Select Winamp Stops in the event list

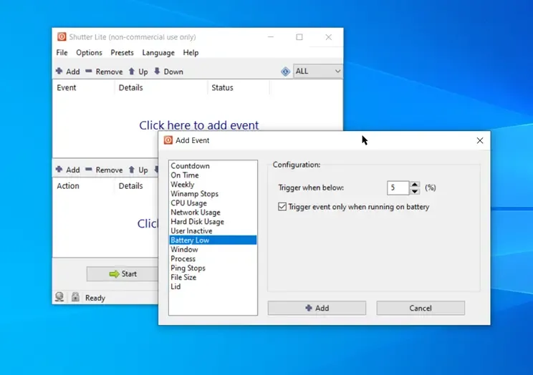[213, 194]
